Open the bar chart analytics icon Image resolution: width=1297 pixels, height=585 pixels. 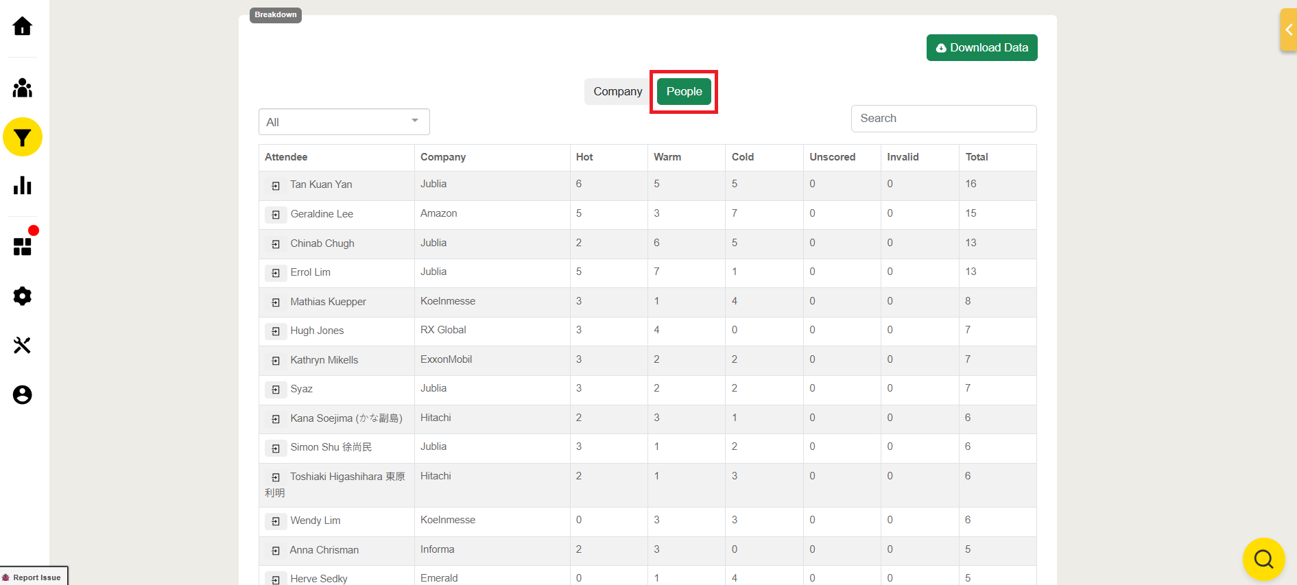[x=23, y=185]
